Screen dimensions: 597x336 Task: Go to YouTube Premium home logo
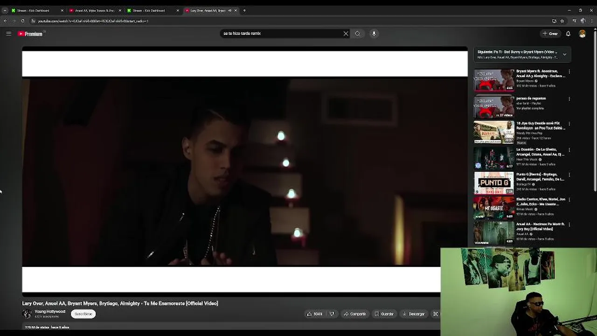pos(30,34)
